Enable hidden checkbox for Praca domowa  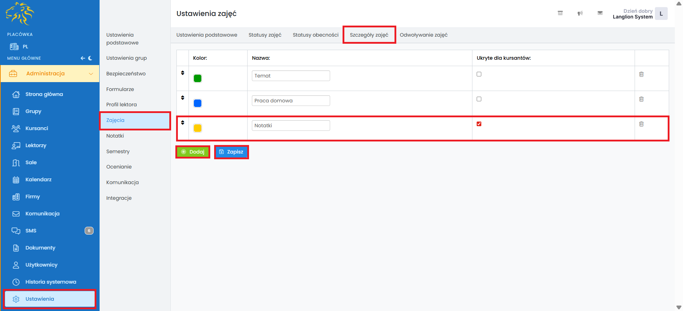pyautogui.click(x=479, y=99)
